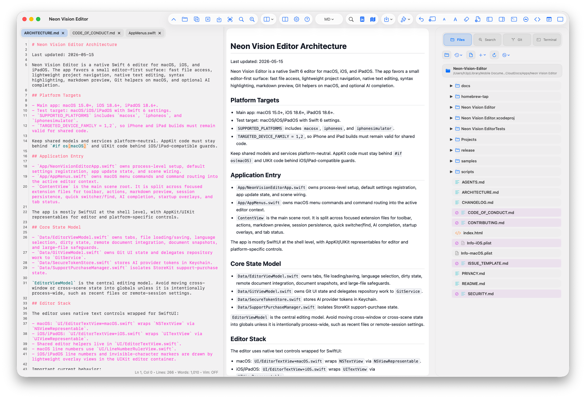The height and width of the screenshot is (399, 586).
Task: Toggle the right sidebar panel icon
Action: (502, 19)
